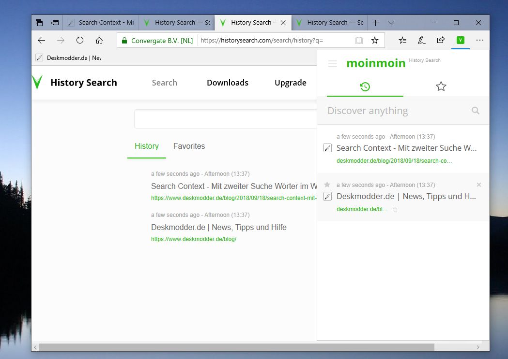This screenshot has width=508, height=359.
Task: Set these tabs aside icon
Action: (x=55, y=23)
